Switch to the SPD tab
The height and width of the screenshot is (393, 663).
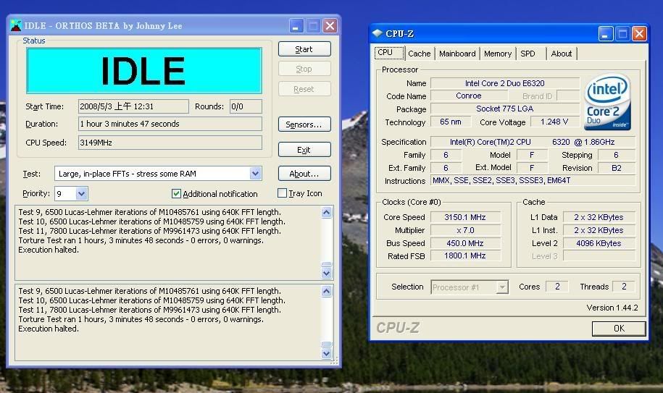(x=528, y=54)
